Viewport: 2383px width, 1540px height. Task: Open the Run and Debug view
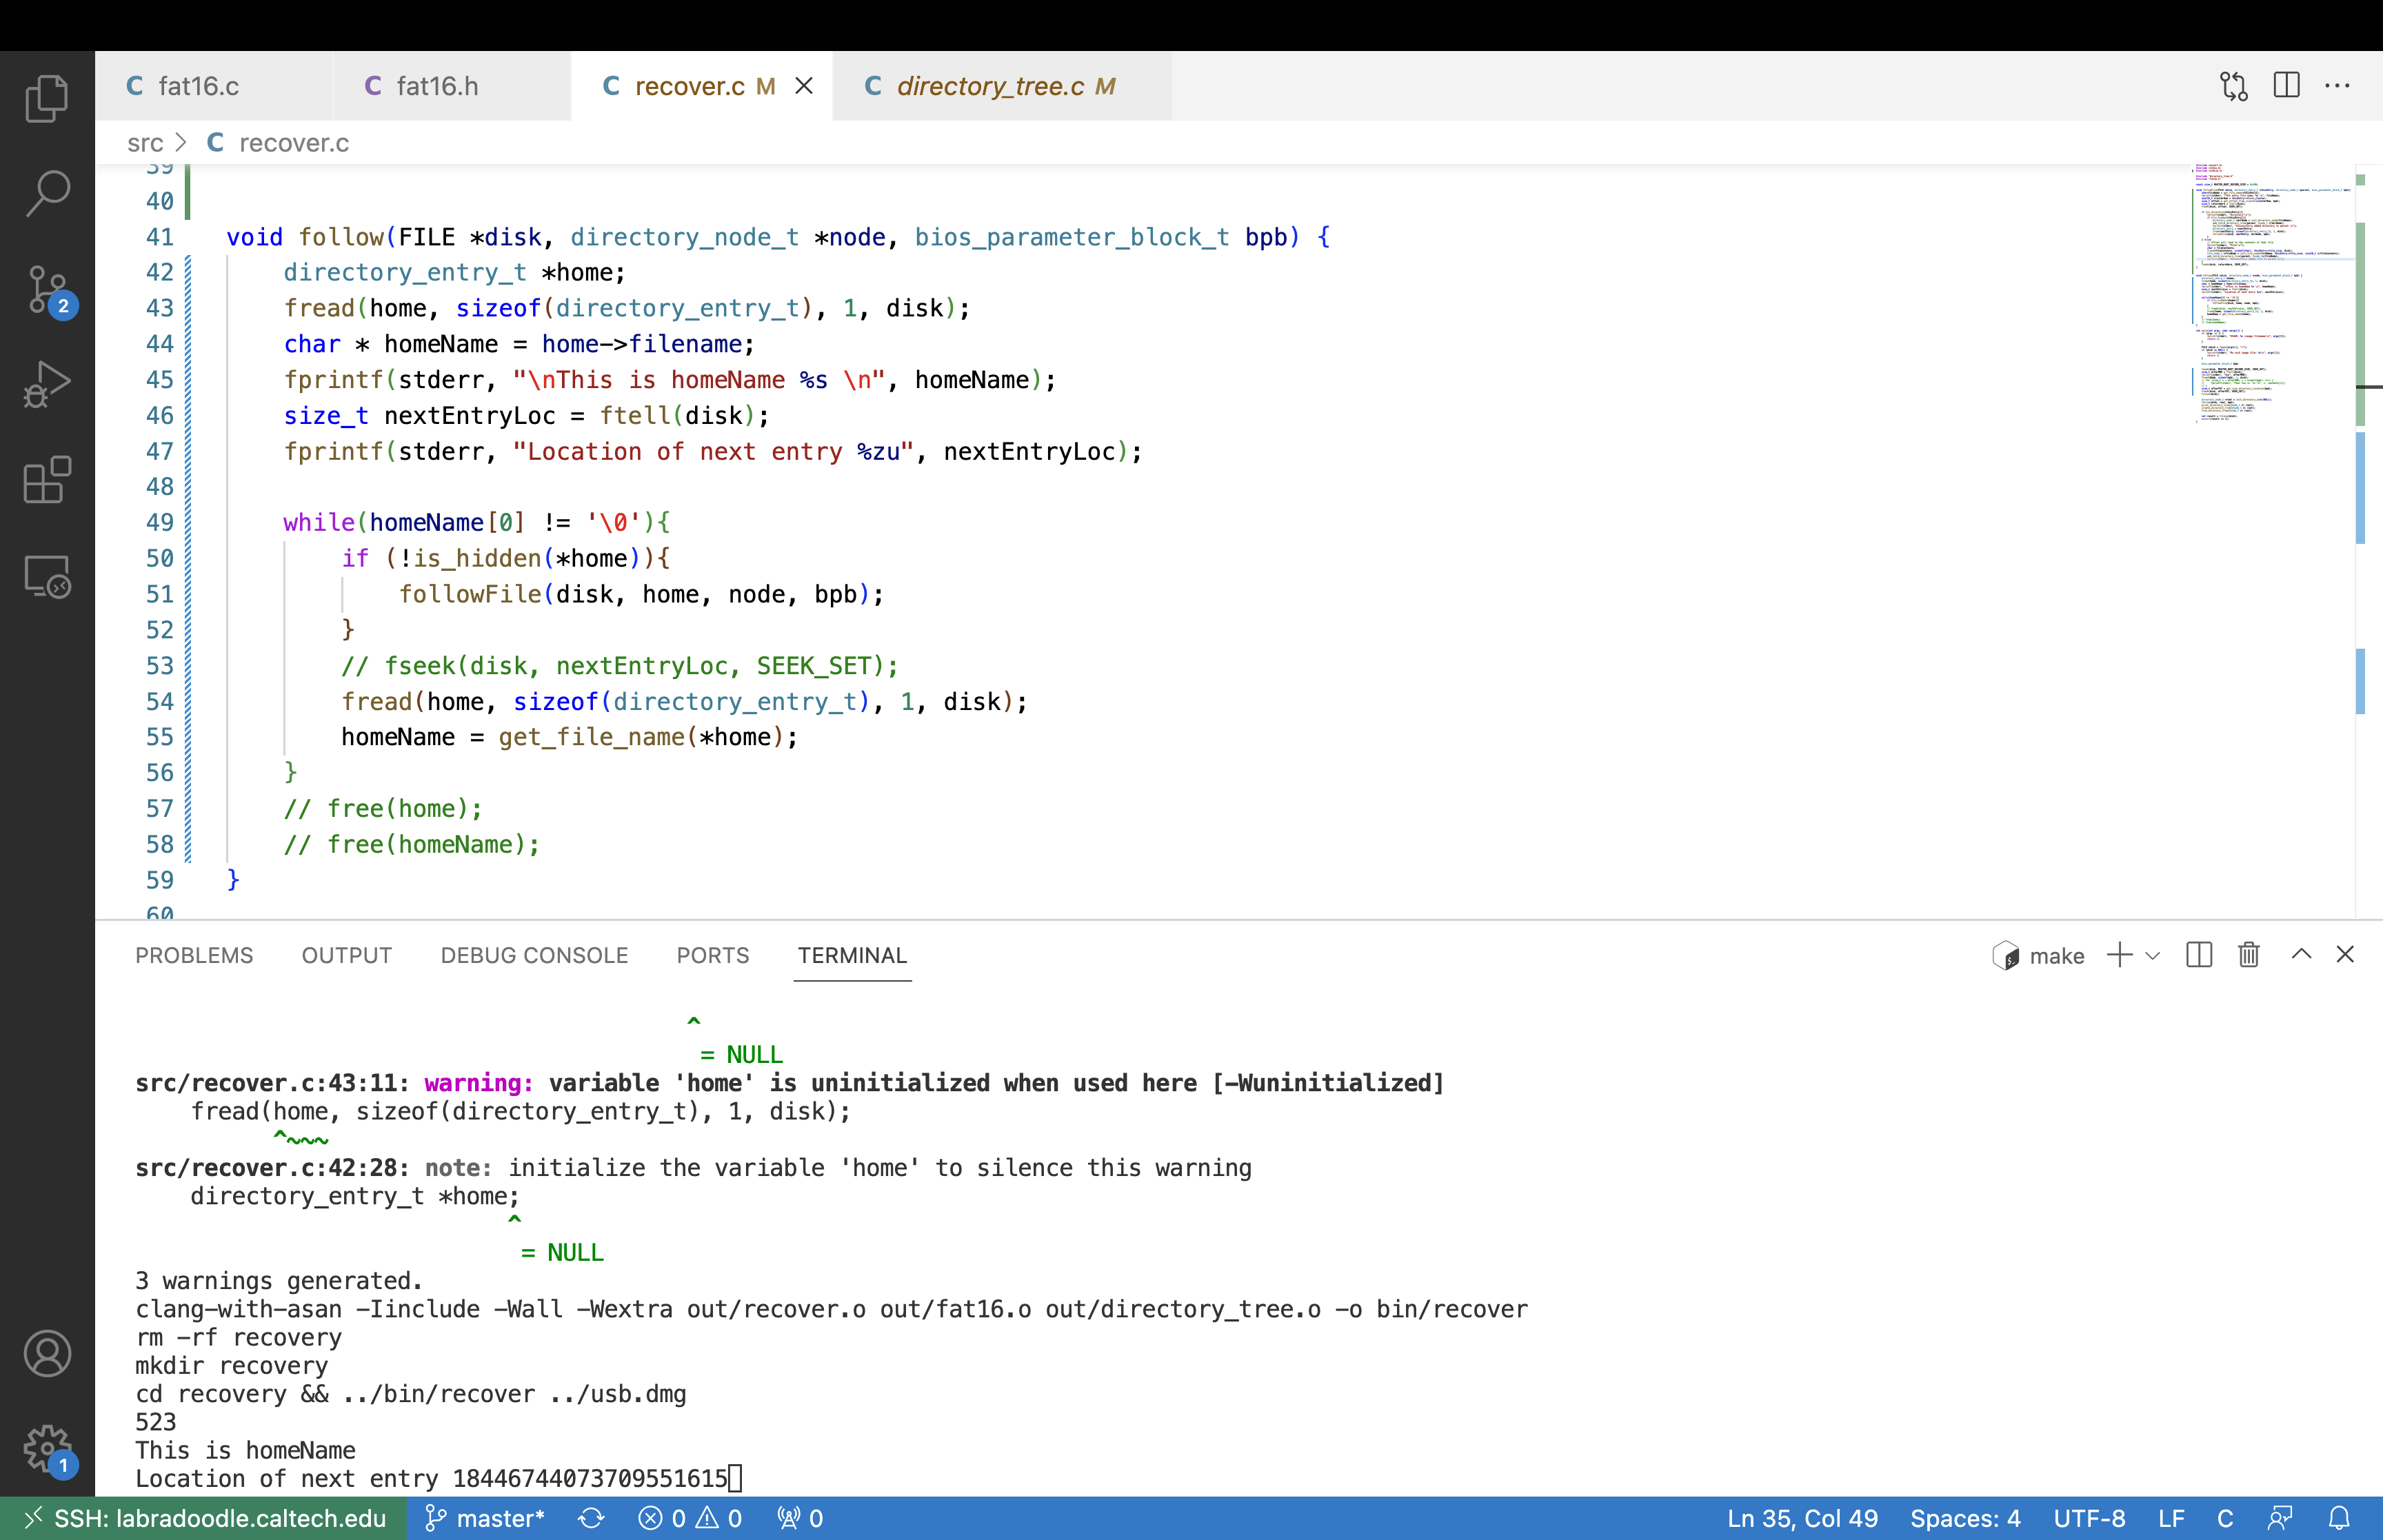[x=47, y=385]
